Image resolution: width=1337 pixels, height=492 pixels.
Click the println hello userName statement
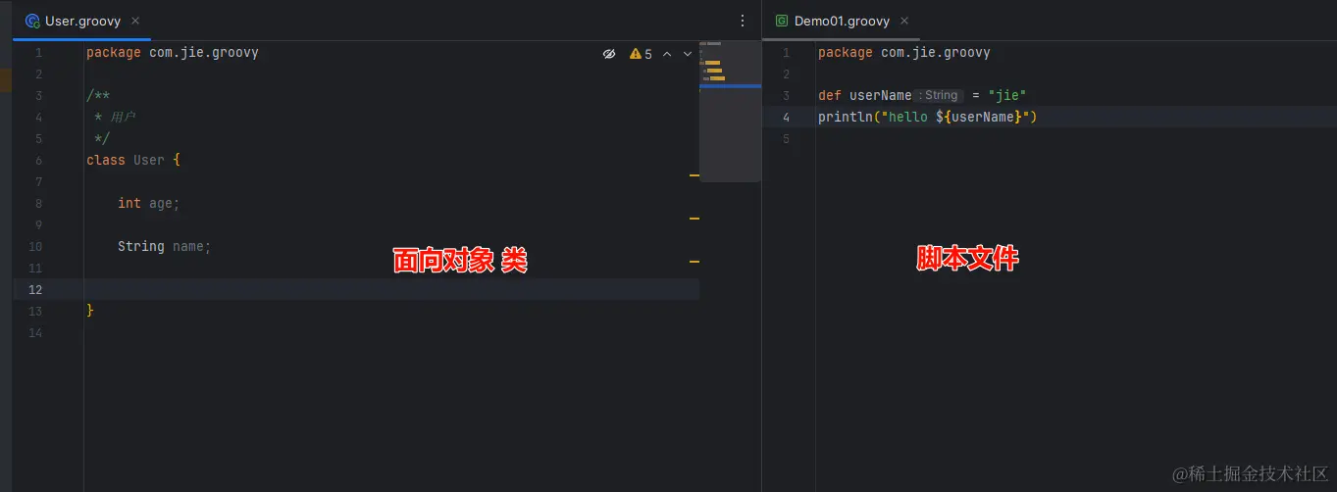(928, 117)
